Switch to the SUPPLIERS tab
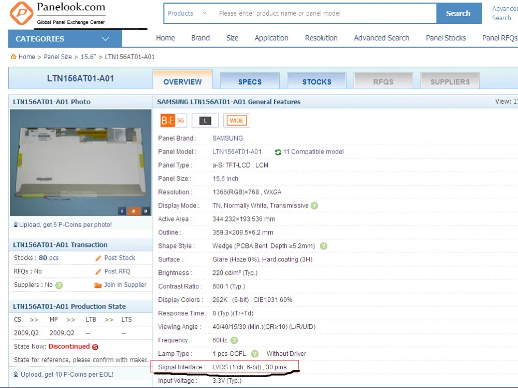This screenshot has height=388, width=518. (450, 81)
